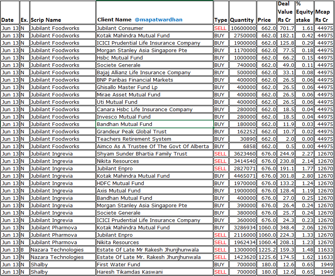The image size is (335, 276).
Task: Click the Date column header
Action: click(x=10, y=12)
